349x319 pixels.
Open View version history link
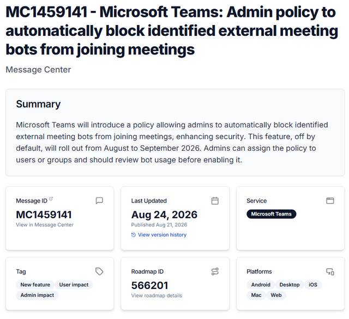pyautogui.click(x=162, y=235)
